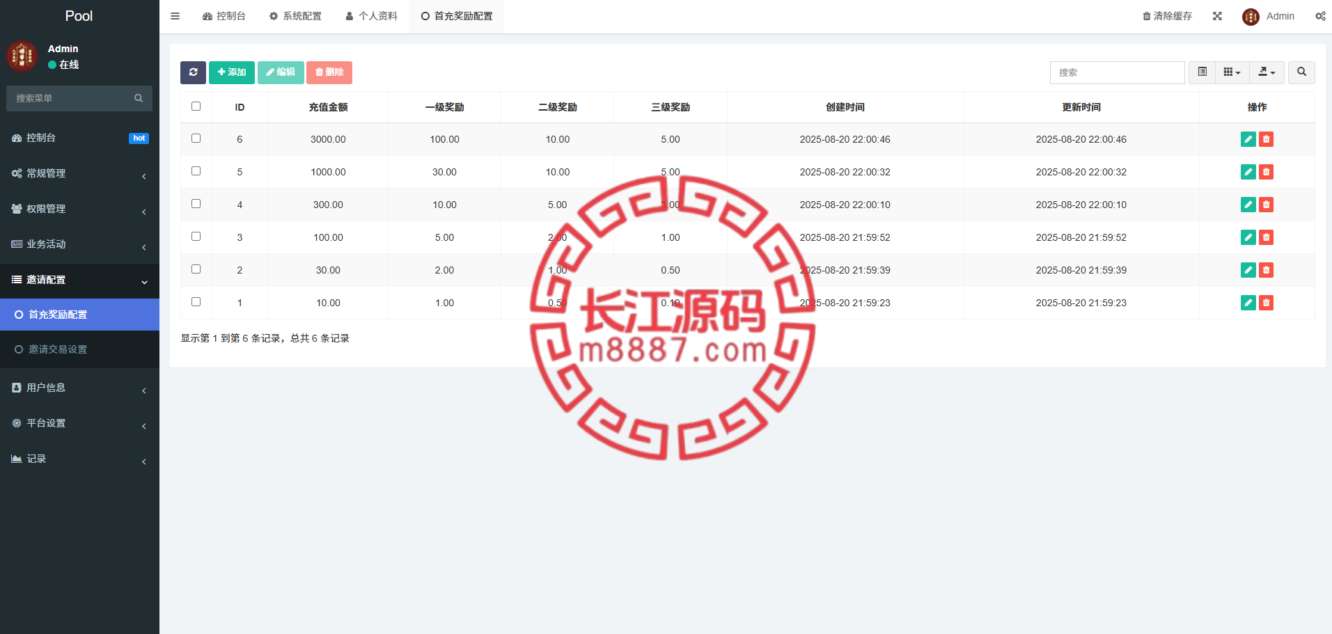This screenshot has width=1332, height=634.
Task: Refresh the table with the reload button
Action: [193, 72]
